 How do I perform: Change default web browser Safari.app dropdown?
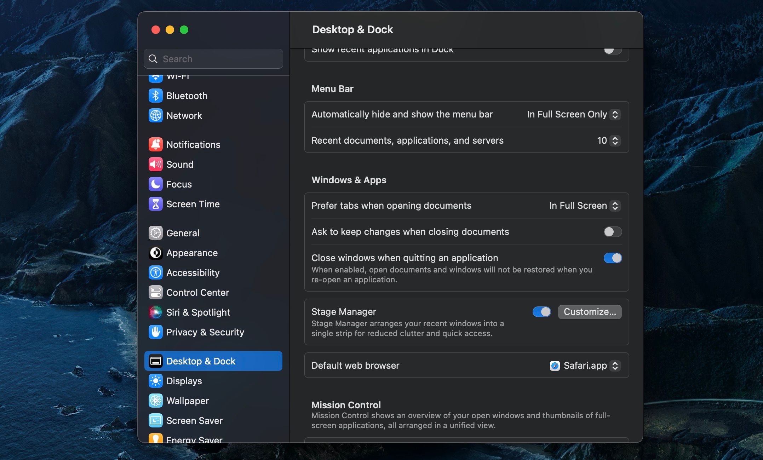584,366
